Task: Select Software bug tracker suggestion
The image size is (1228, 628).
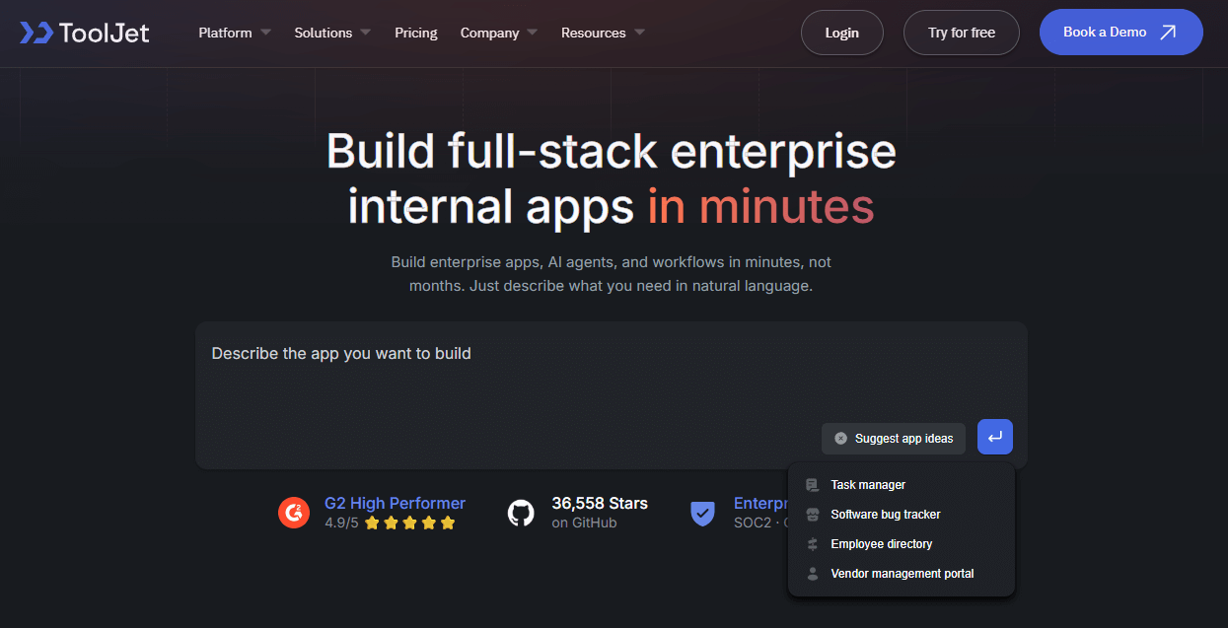Action: pyautogui.click(x=885, y=515)
